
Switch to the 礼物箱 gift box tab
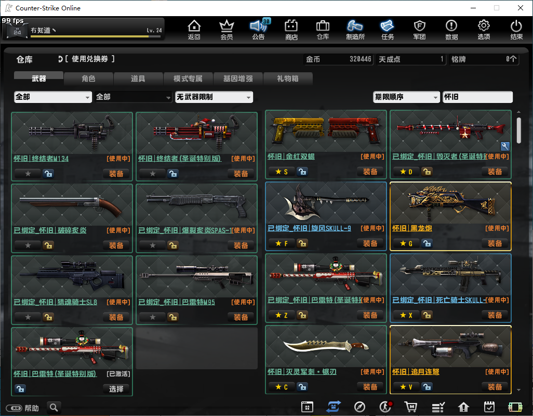coord(288,79)
